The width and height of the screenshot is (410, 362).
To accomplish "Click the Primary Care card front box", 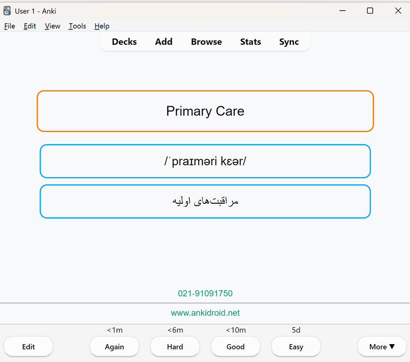I will tap(205, 111).
